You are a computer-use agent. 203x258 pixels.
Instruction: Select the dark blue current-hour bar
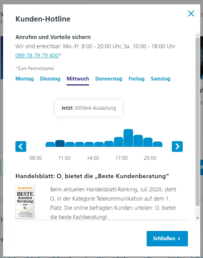60,143
